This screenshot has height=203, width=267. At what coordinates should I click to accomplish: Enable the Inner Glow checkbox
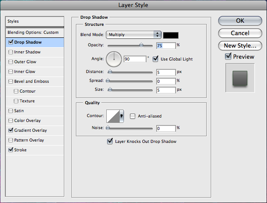pyautogui.click(x=11, y=72)
